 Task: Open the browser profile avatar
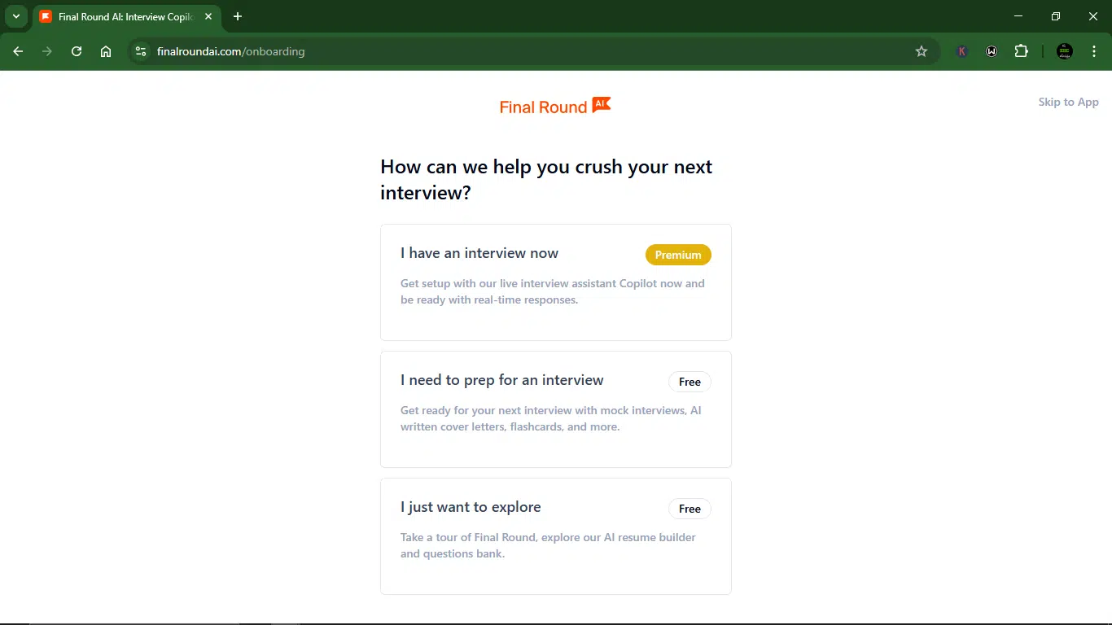click(1065, 51)
